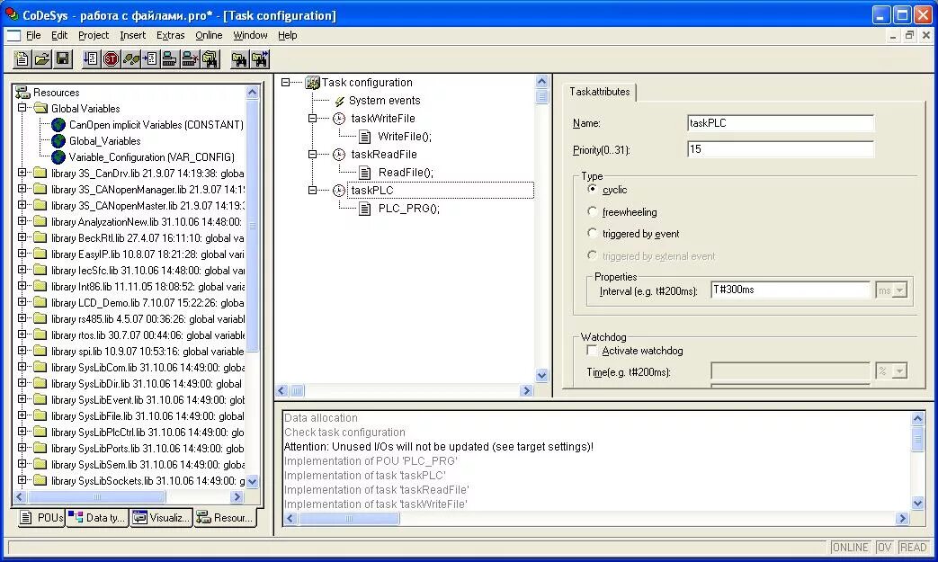
Task: Open the Online menu
Action: coord(209,35)
